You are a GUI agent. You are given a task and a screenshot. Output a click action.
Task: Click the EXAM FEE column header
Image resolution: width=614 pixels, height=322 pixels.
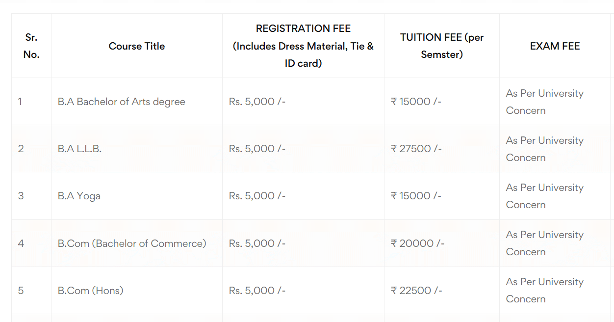(555, 46)
